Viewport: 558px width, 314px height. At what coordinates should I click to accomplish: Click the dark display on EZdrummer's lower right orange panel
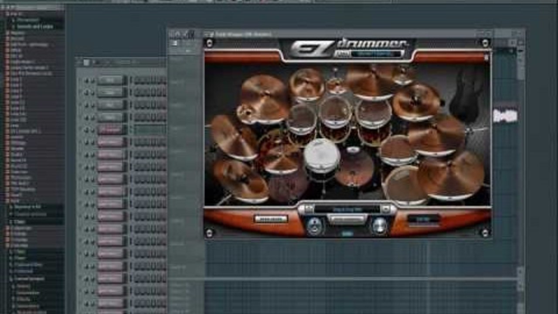click(x=423, y=218)
